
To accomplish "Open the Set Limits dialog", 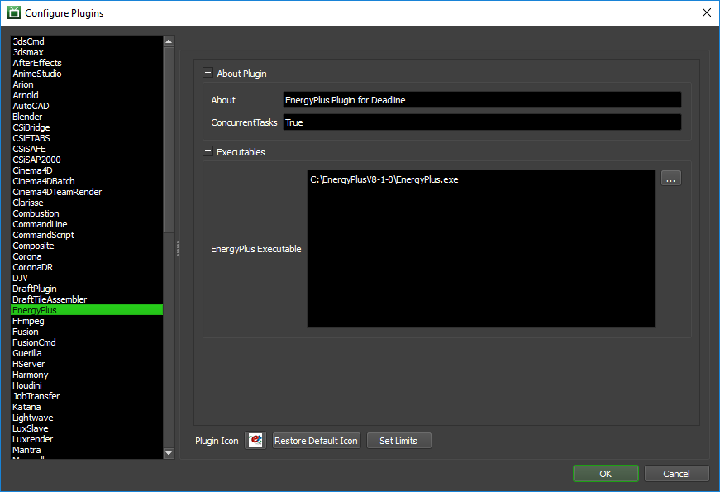I will pyautogui.click(x=398, y=441).
